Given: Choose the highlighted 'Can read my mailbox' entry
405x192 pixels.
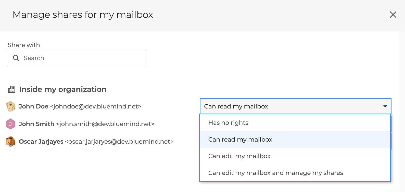Looking at the screenshot, I should coord(240,140).
